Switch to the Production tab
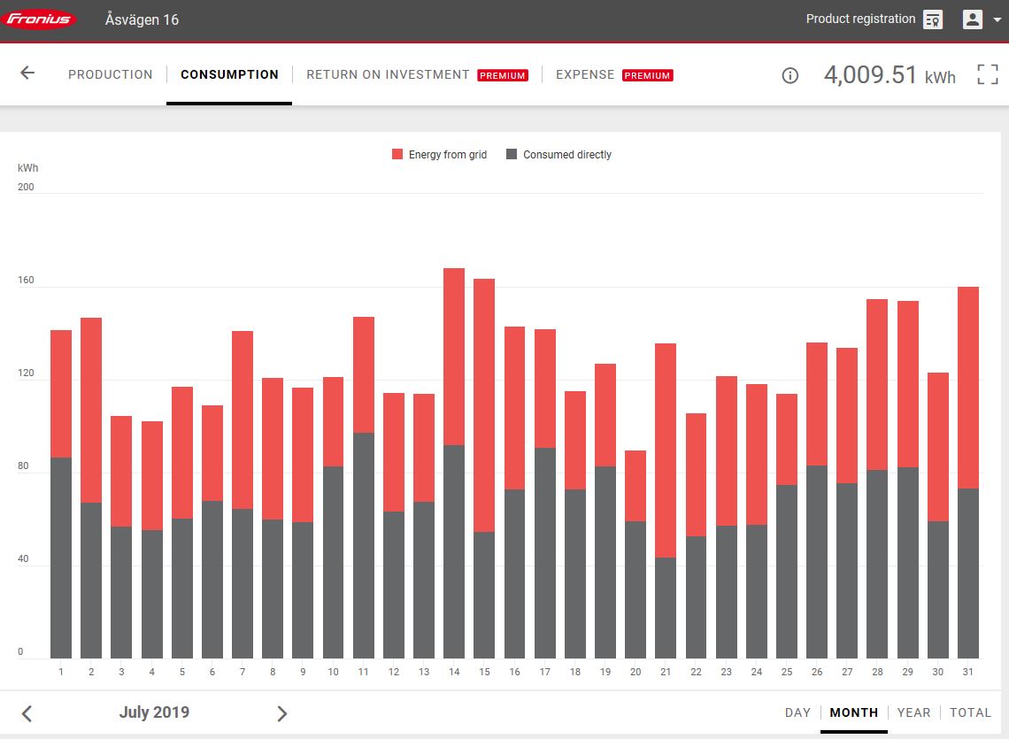Screen dimensions: 1009x739 pyautogui.click(x=111, y=74)
